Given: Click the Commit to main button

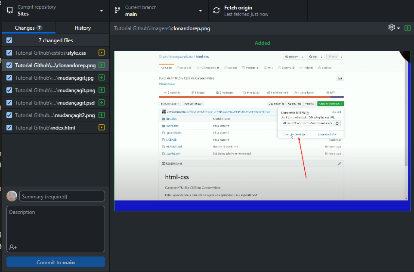Looking at the screenshot, I should click(56, 262).
